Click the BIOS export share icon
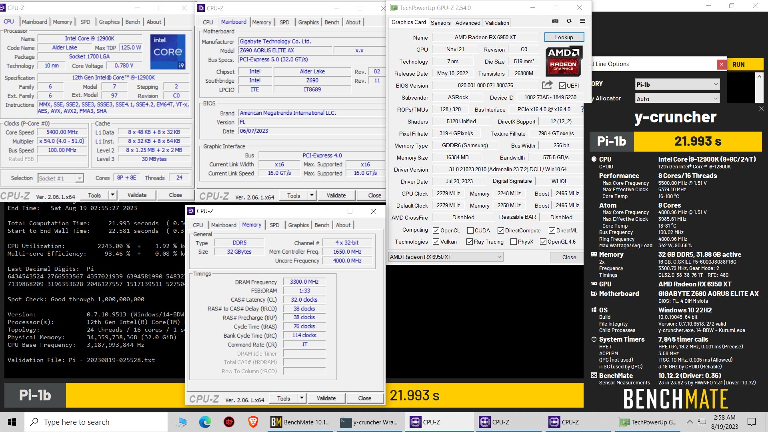Viewport: 768px width, 432px height. [547, 85]
